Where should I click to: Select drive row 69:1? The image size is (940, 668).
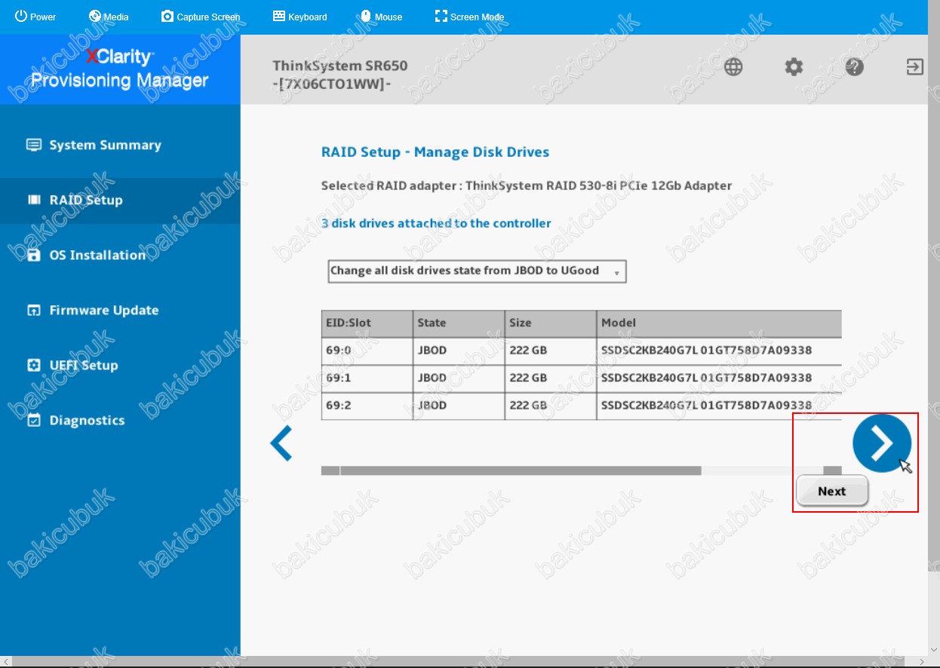(x=581, y=378)
